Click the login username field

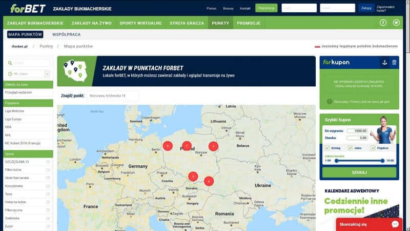(x=299, y=8)
